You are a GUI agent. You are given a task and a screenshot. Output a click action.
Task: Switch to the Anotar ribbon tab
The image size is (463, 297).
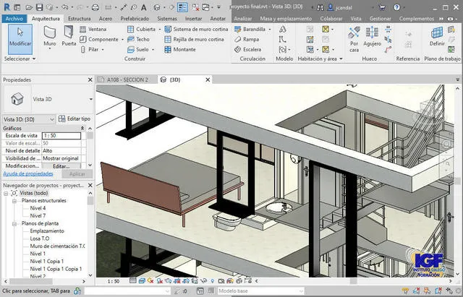click(218, 19)
